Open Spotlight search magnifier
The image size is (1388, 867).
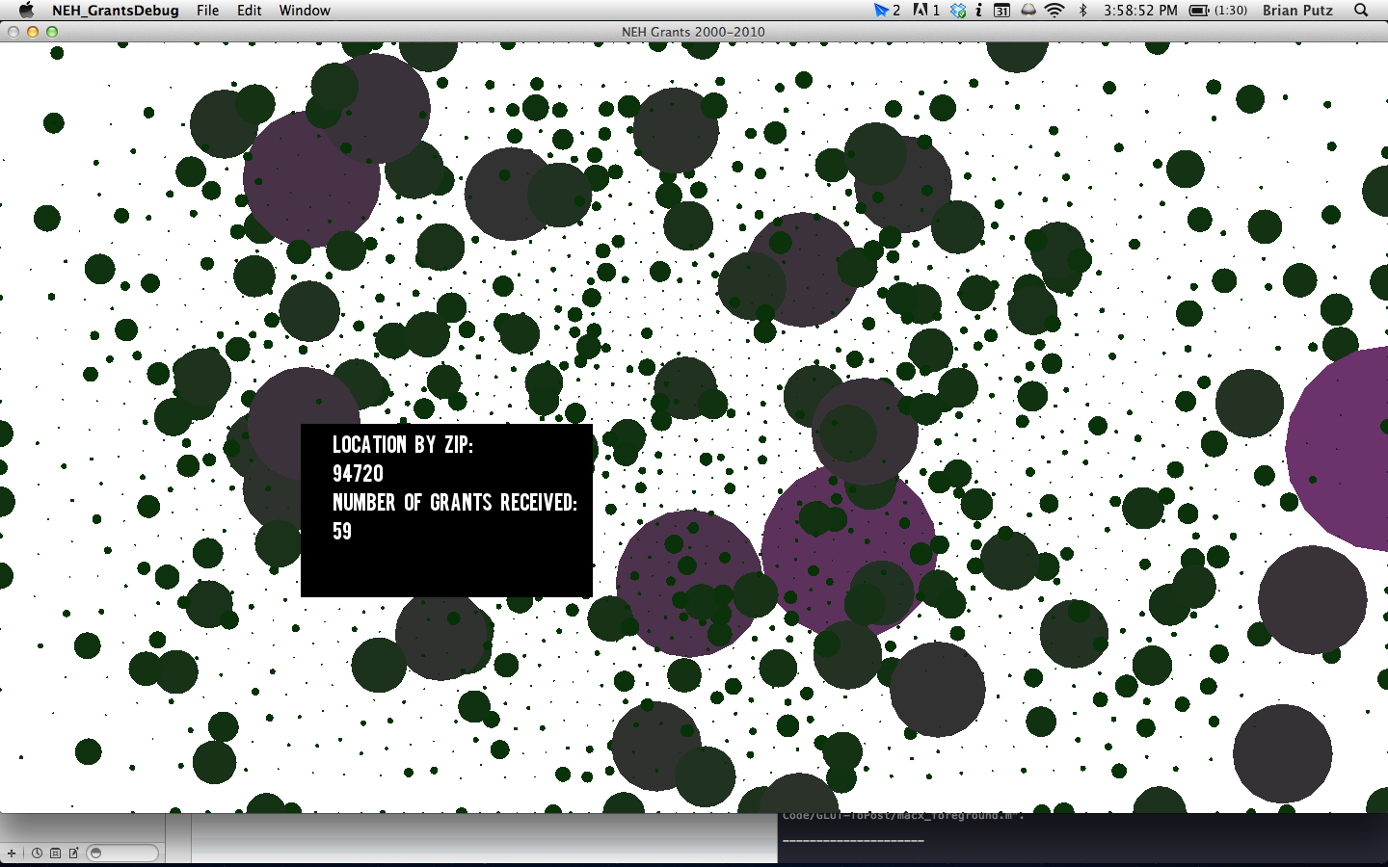[1361, 10]
